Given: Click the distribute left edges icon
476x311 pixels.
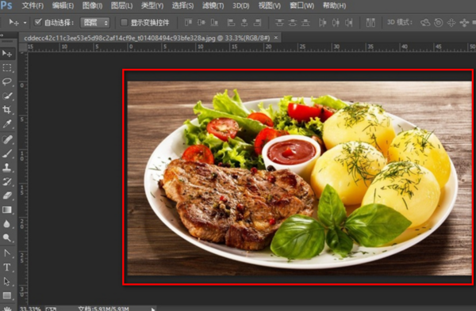Looking at the screenshot, I should click(322, 22).
